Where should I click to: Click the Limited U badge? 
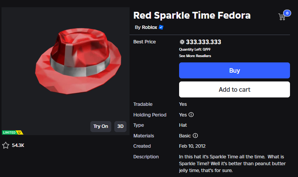click(12, 132)
